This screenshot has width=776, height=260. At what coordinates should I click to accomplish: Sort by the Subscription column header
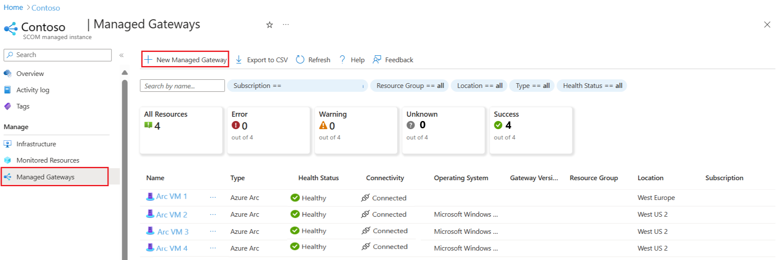click(x=724, y=178)
